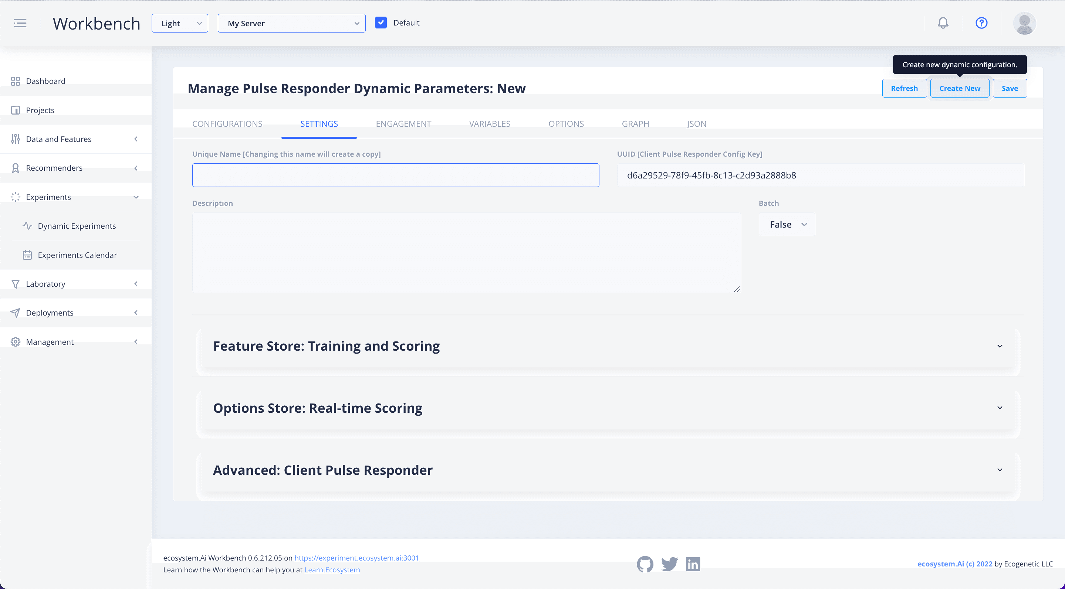
Task: Open the notifications bell
Action: [943, 23]
